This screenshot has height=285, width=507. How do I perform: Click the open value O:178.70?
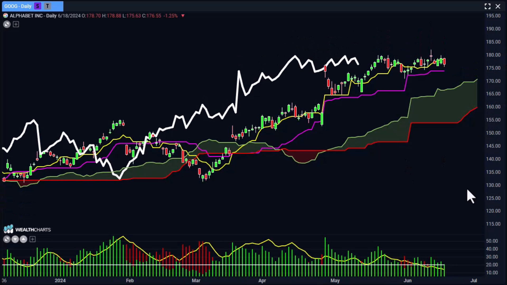tap(91, 16)
